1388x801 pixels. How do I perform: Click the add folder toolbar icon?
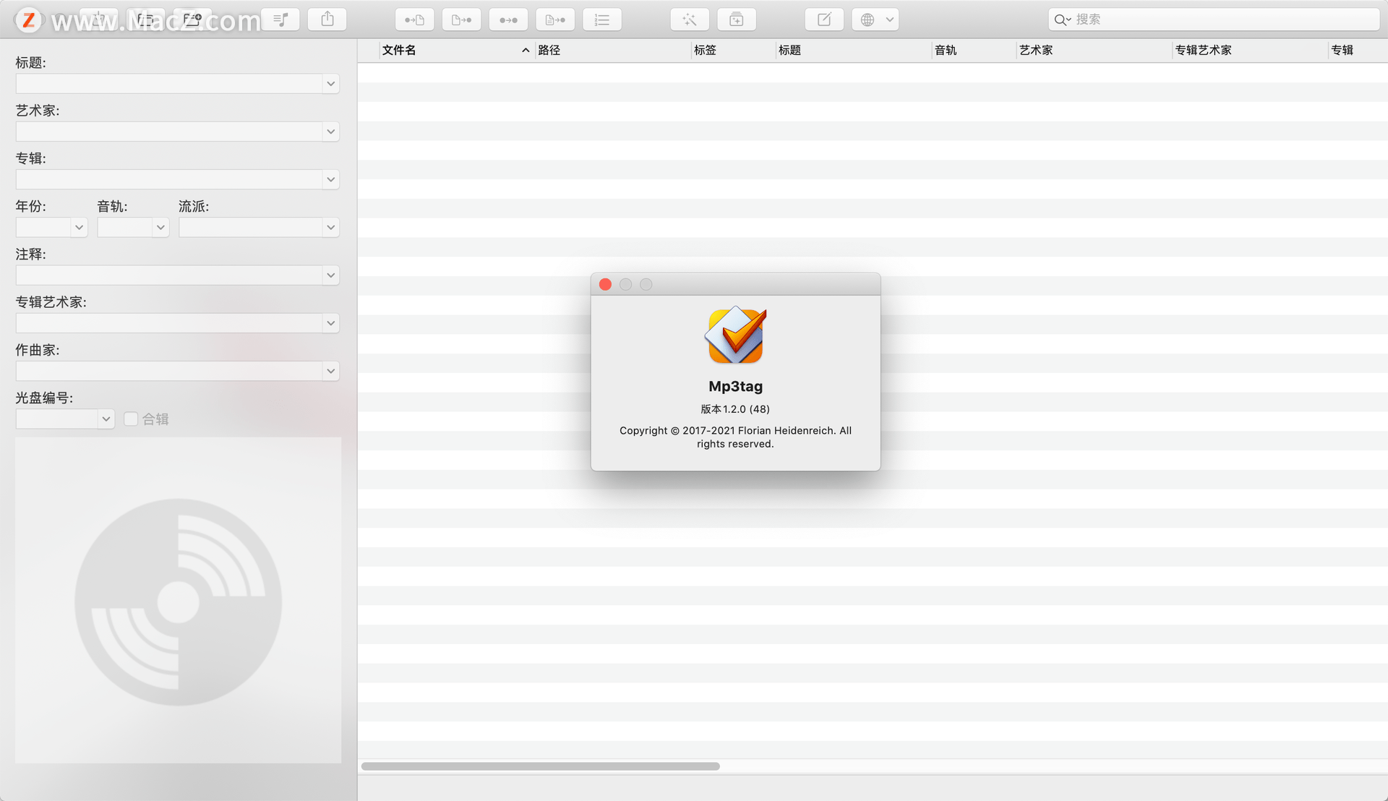point(192,20)
